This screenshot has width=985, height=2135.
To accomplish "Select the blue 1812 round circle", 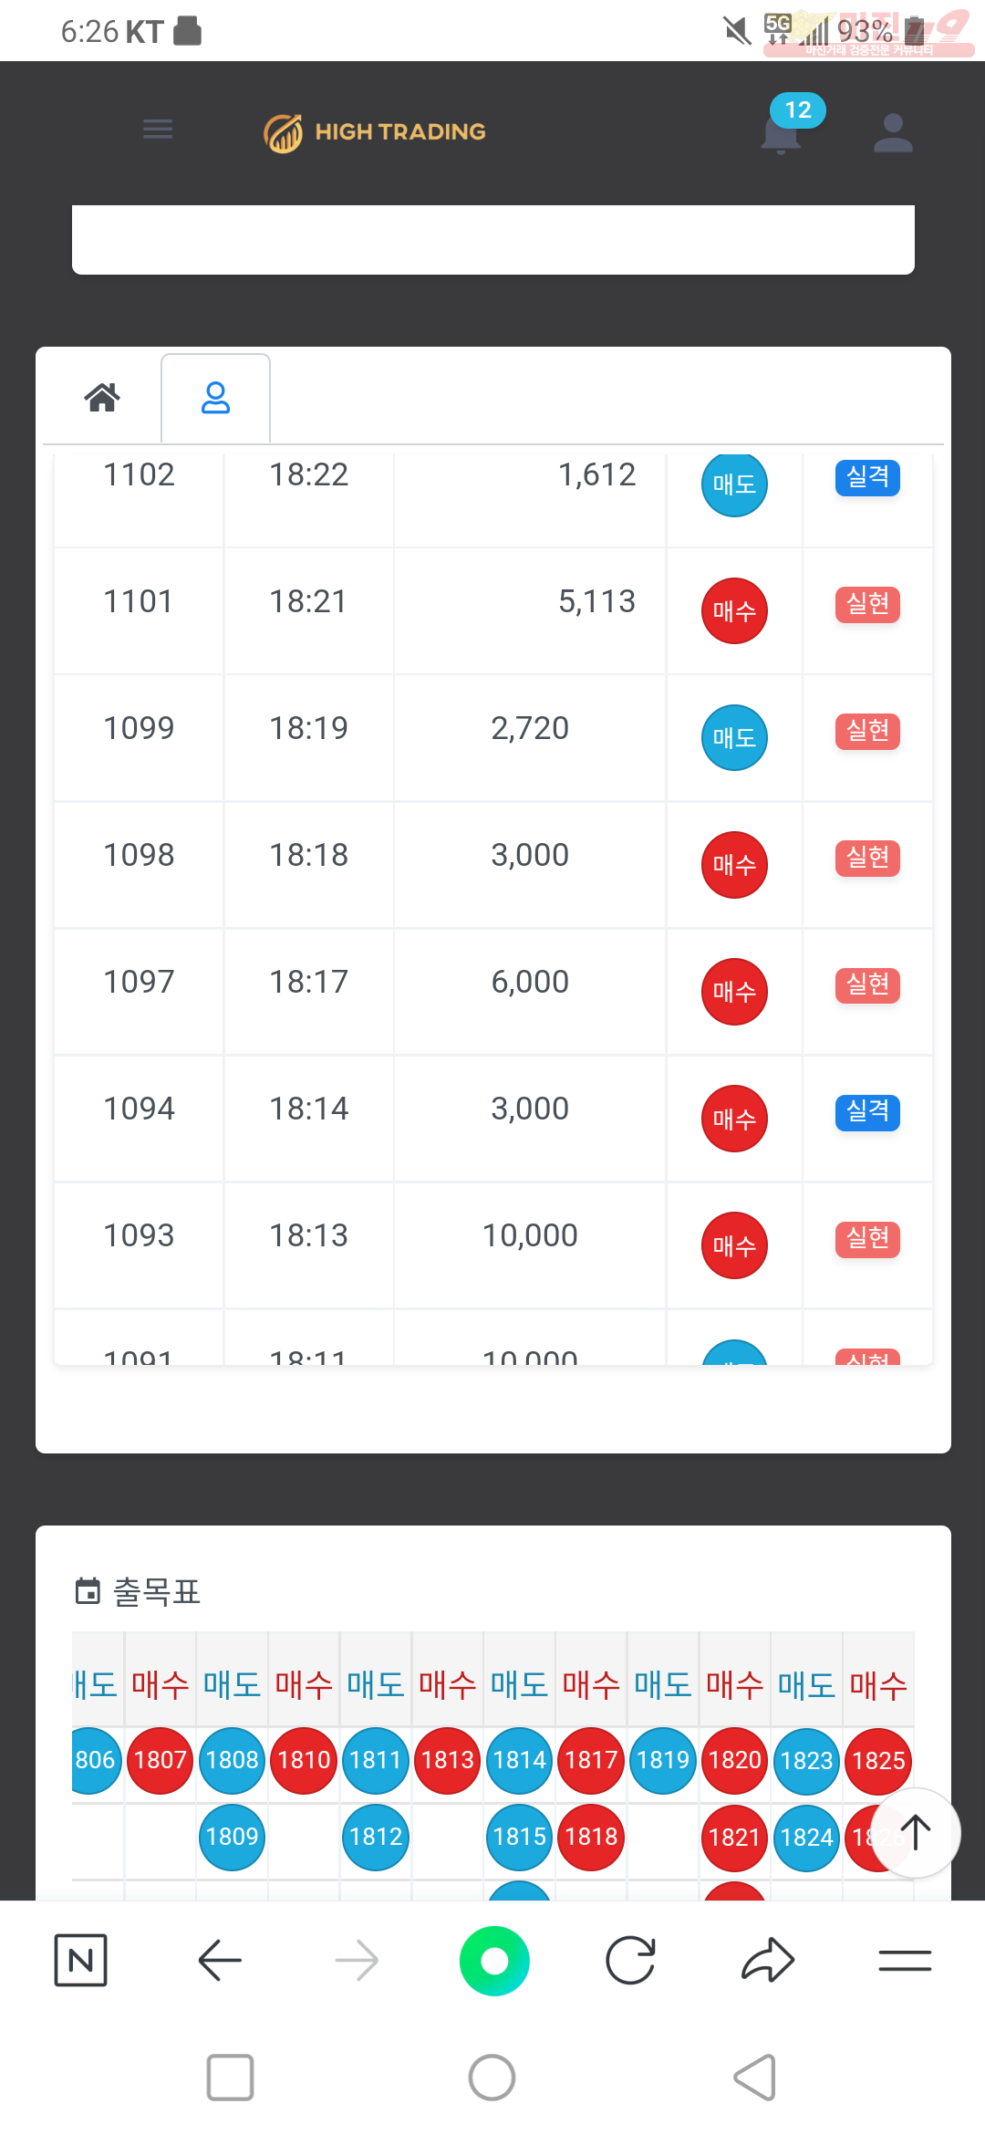I will point(376,1837).
